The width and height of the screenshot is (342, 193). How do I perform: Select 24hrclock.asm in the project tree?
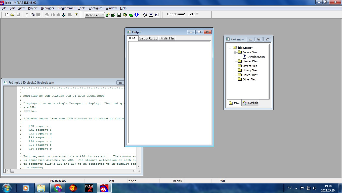click(x=256, y=57)
